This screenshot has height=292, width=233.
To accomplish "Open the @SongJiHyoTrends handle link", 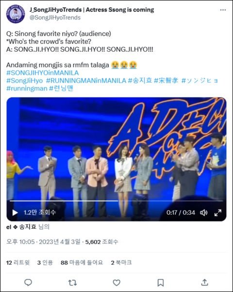I will pos(55,18).
